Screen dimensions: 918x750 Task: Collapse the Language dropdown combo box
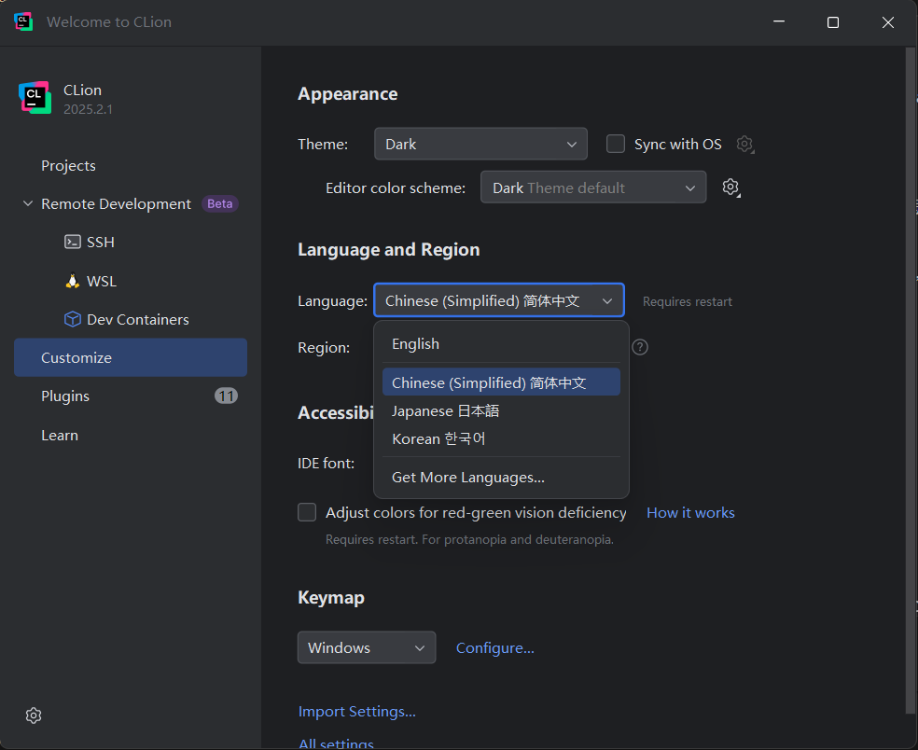tap(499, 301)
